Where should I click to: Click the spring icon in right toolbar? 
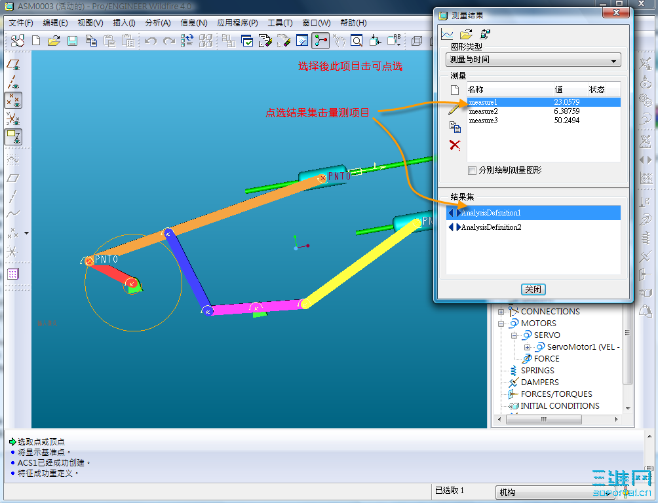646,238
